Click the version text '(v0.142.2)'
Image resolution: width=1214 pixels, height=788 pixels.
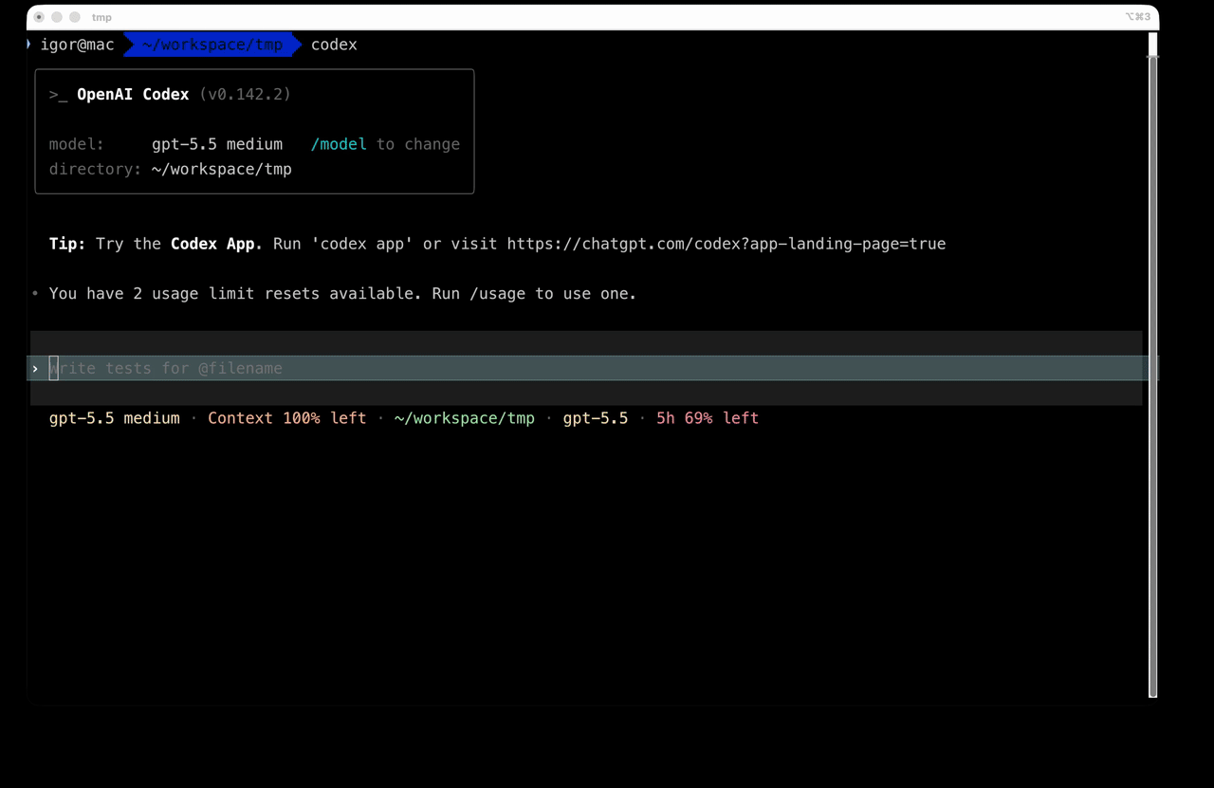click(x=245, y=95)
